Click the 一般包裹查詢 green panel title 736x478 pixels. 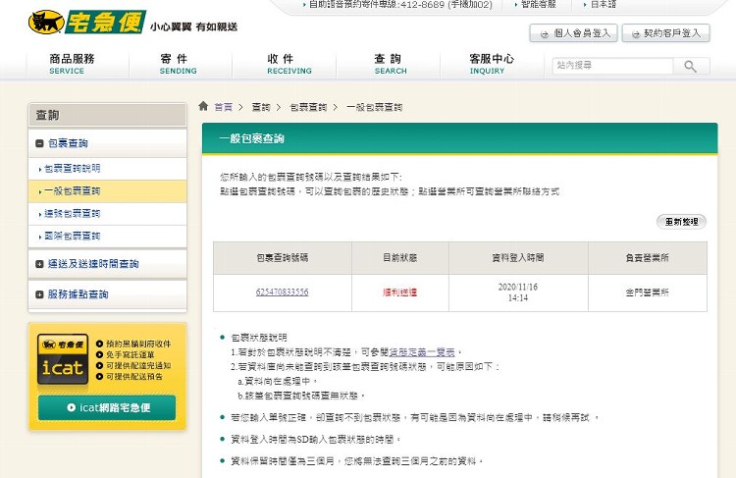[251, 138]
